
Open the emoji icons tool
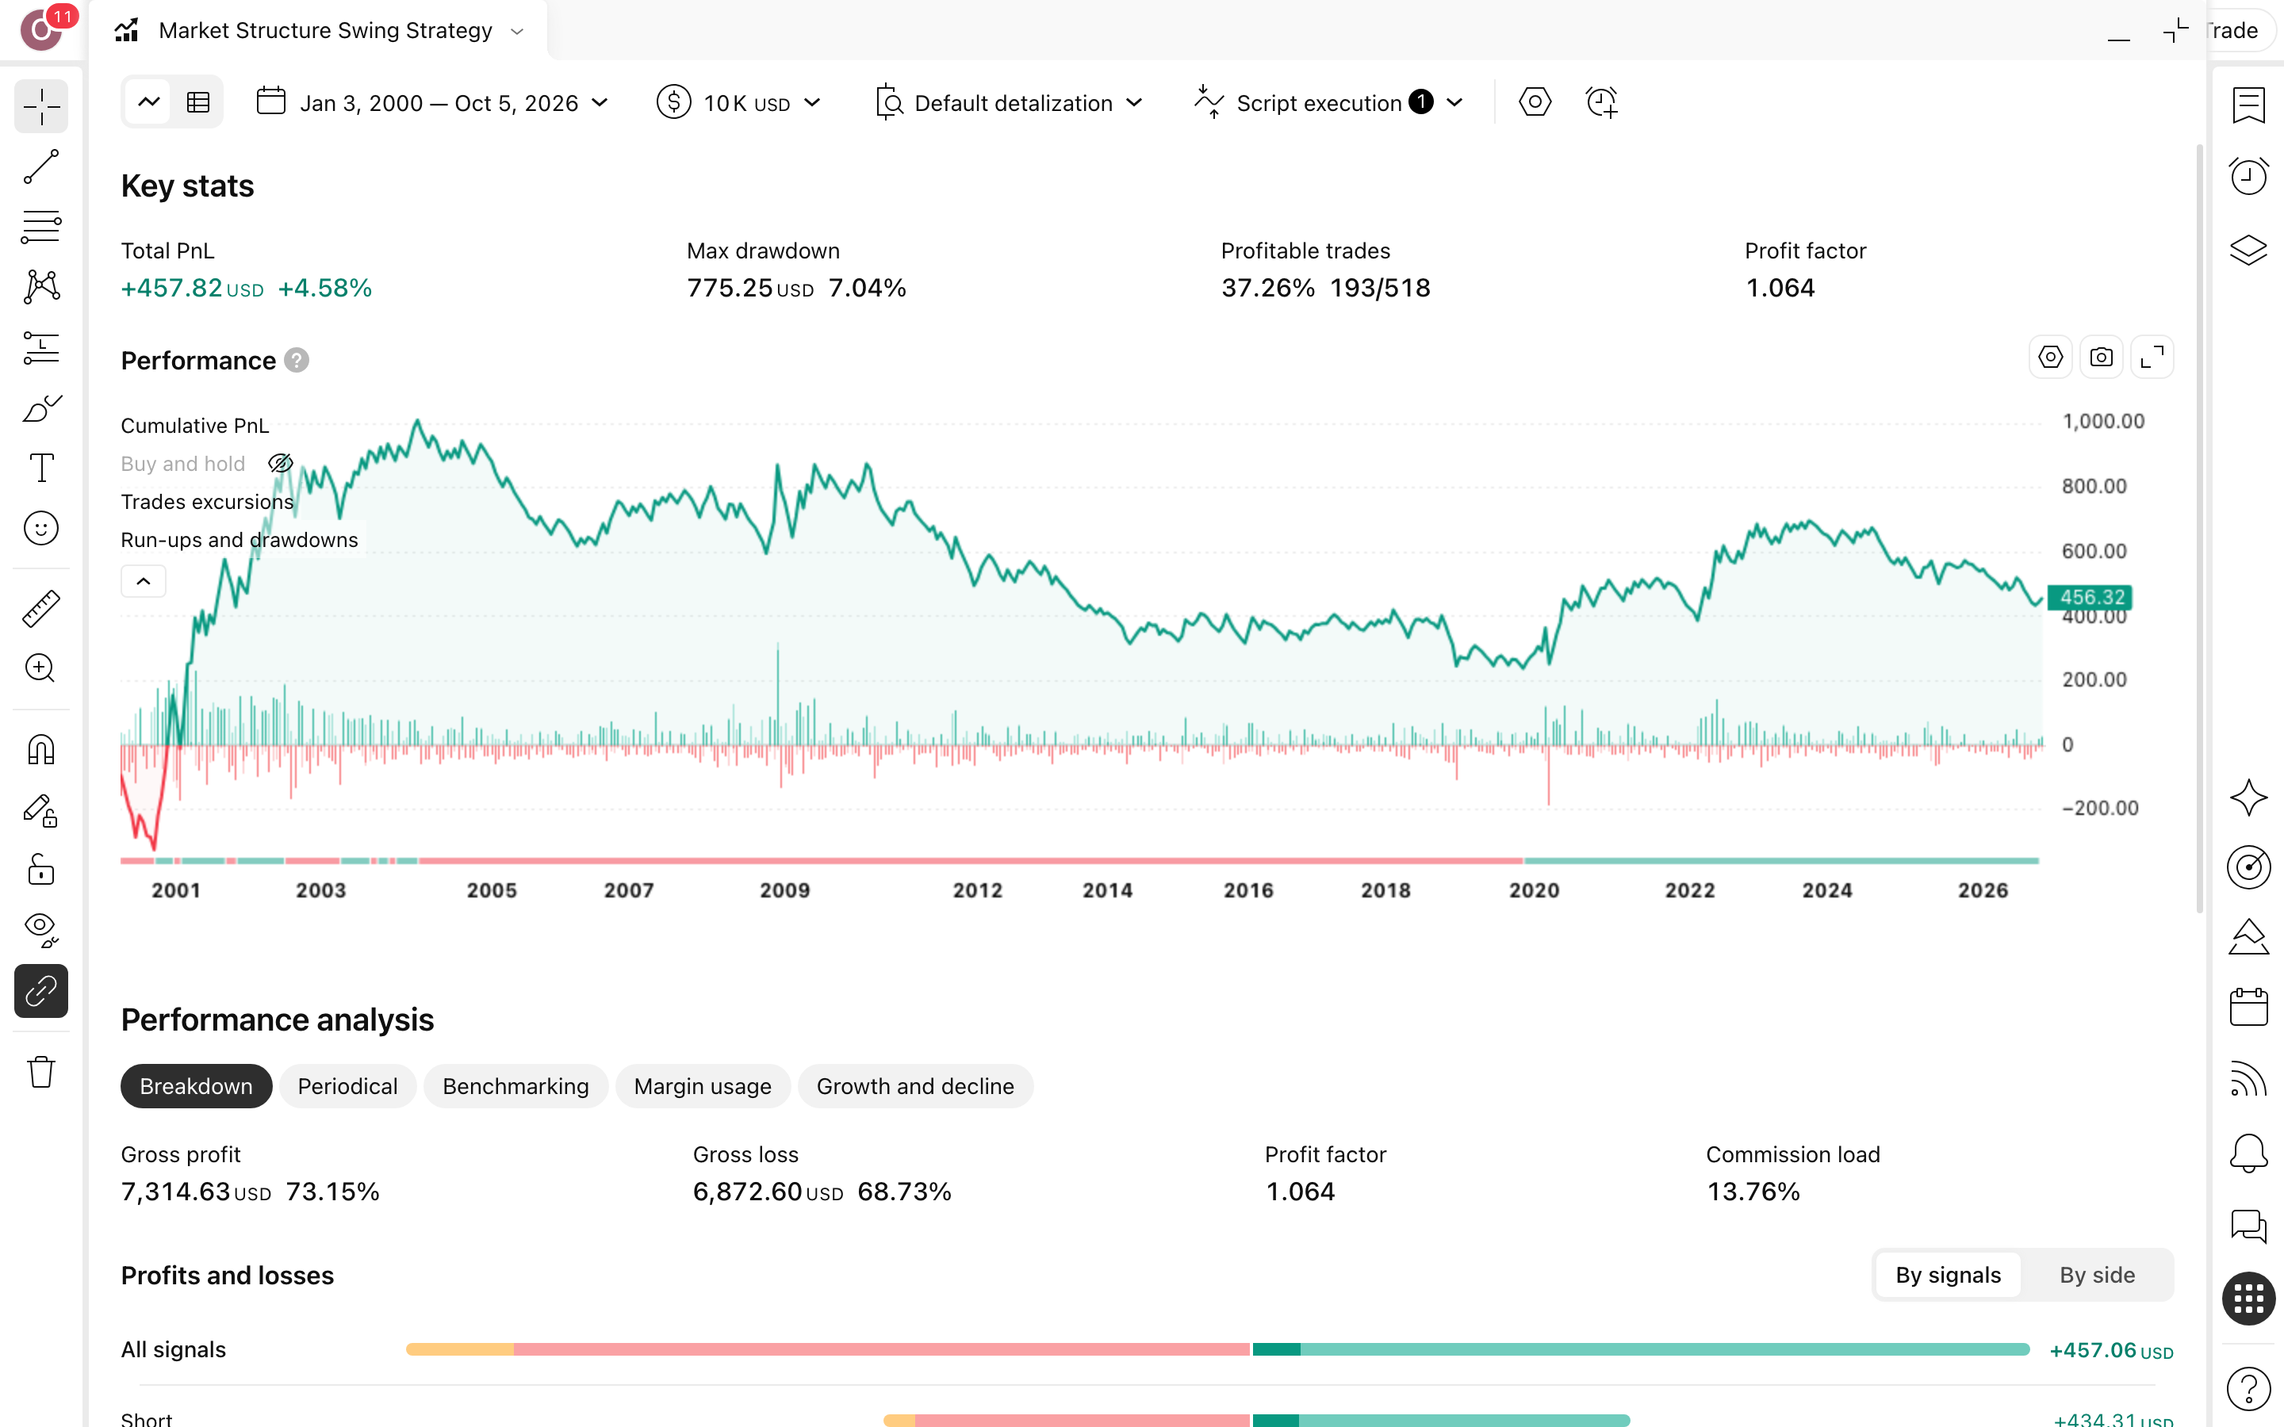pyautogui.click(x=41, y=529)
